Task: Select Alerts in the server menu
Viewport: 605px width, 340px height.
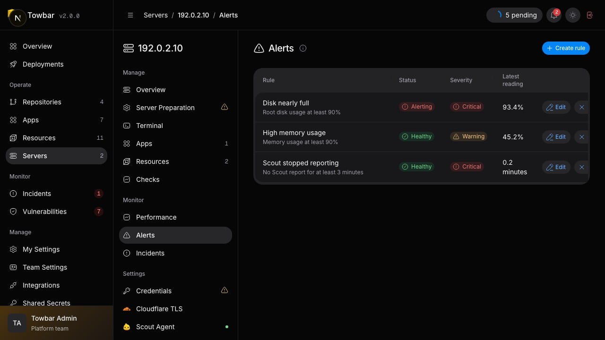Action: click(x=175, y=235)
